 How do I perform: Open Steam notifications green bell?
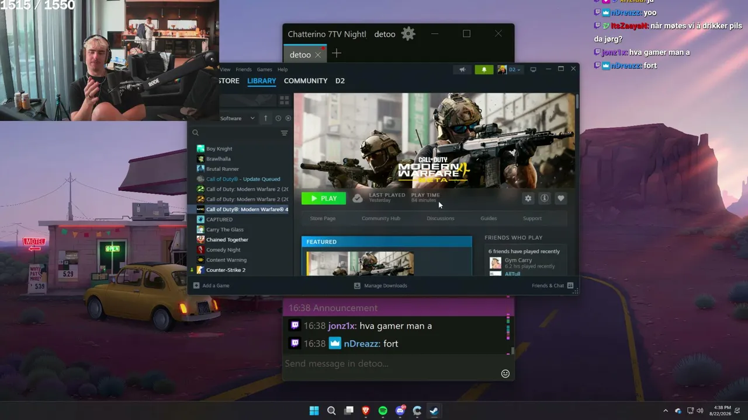tap(484, 69)
